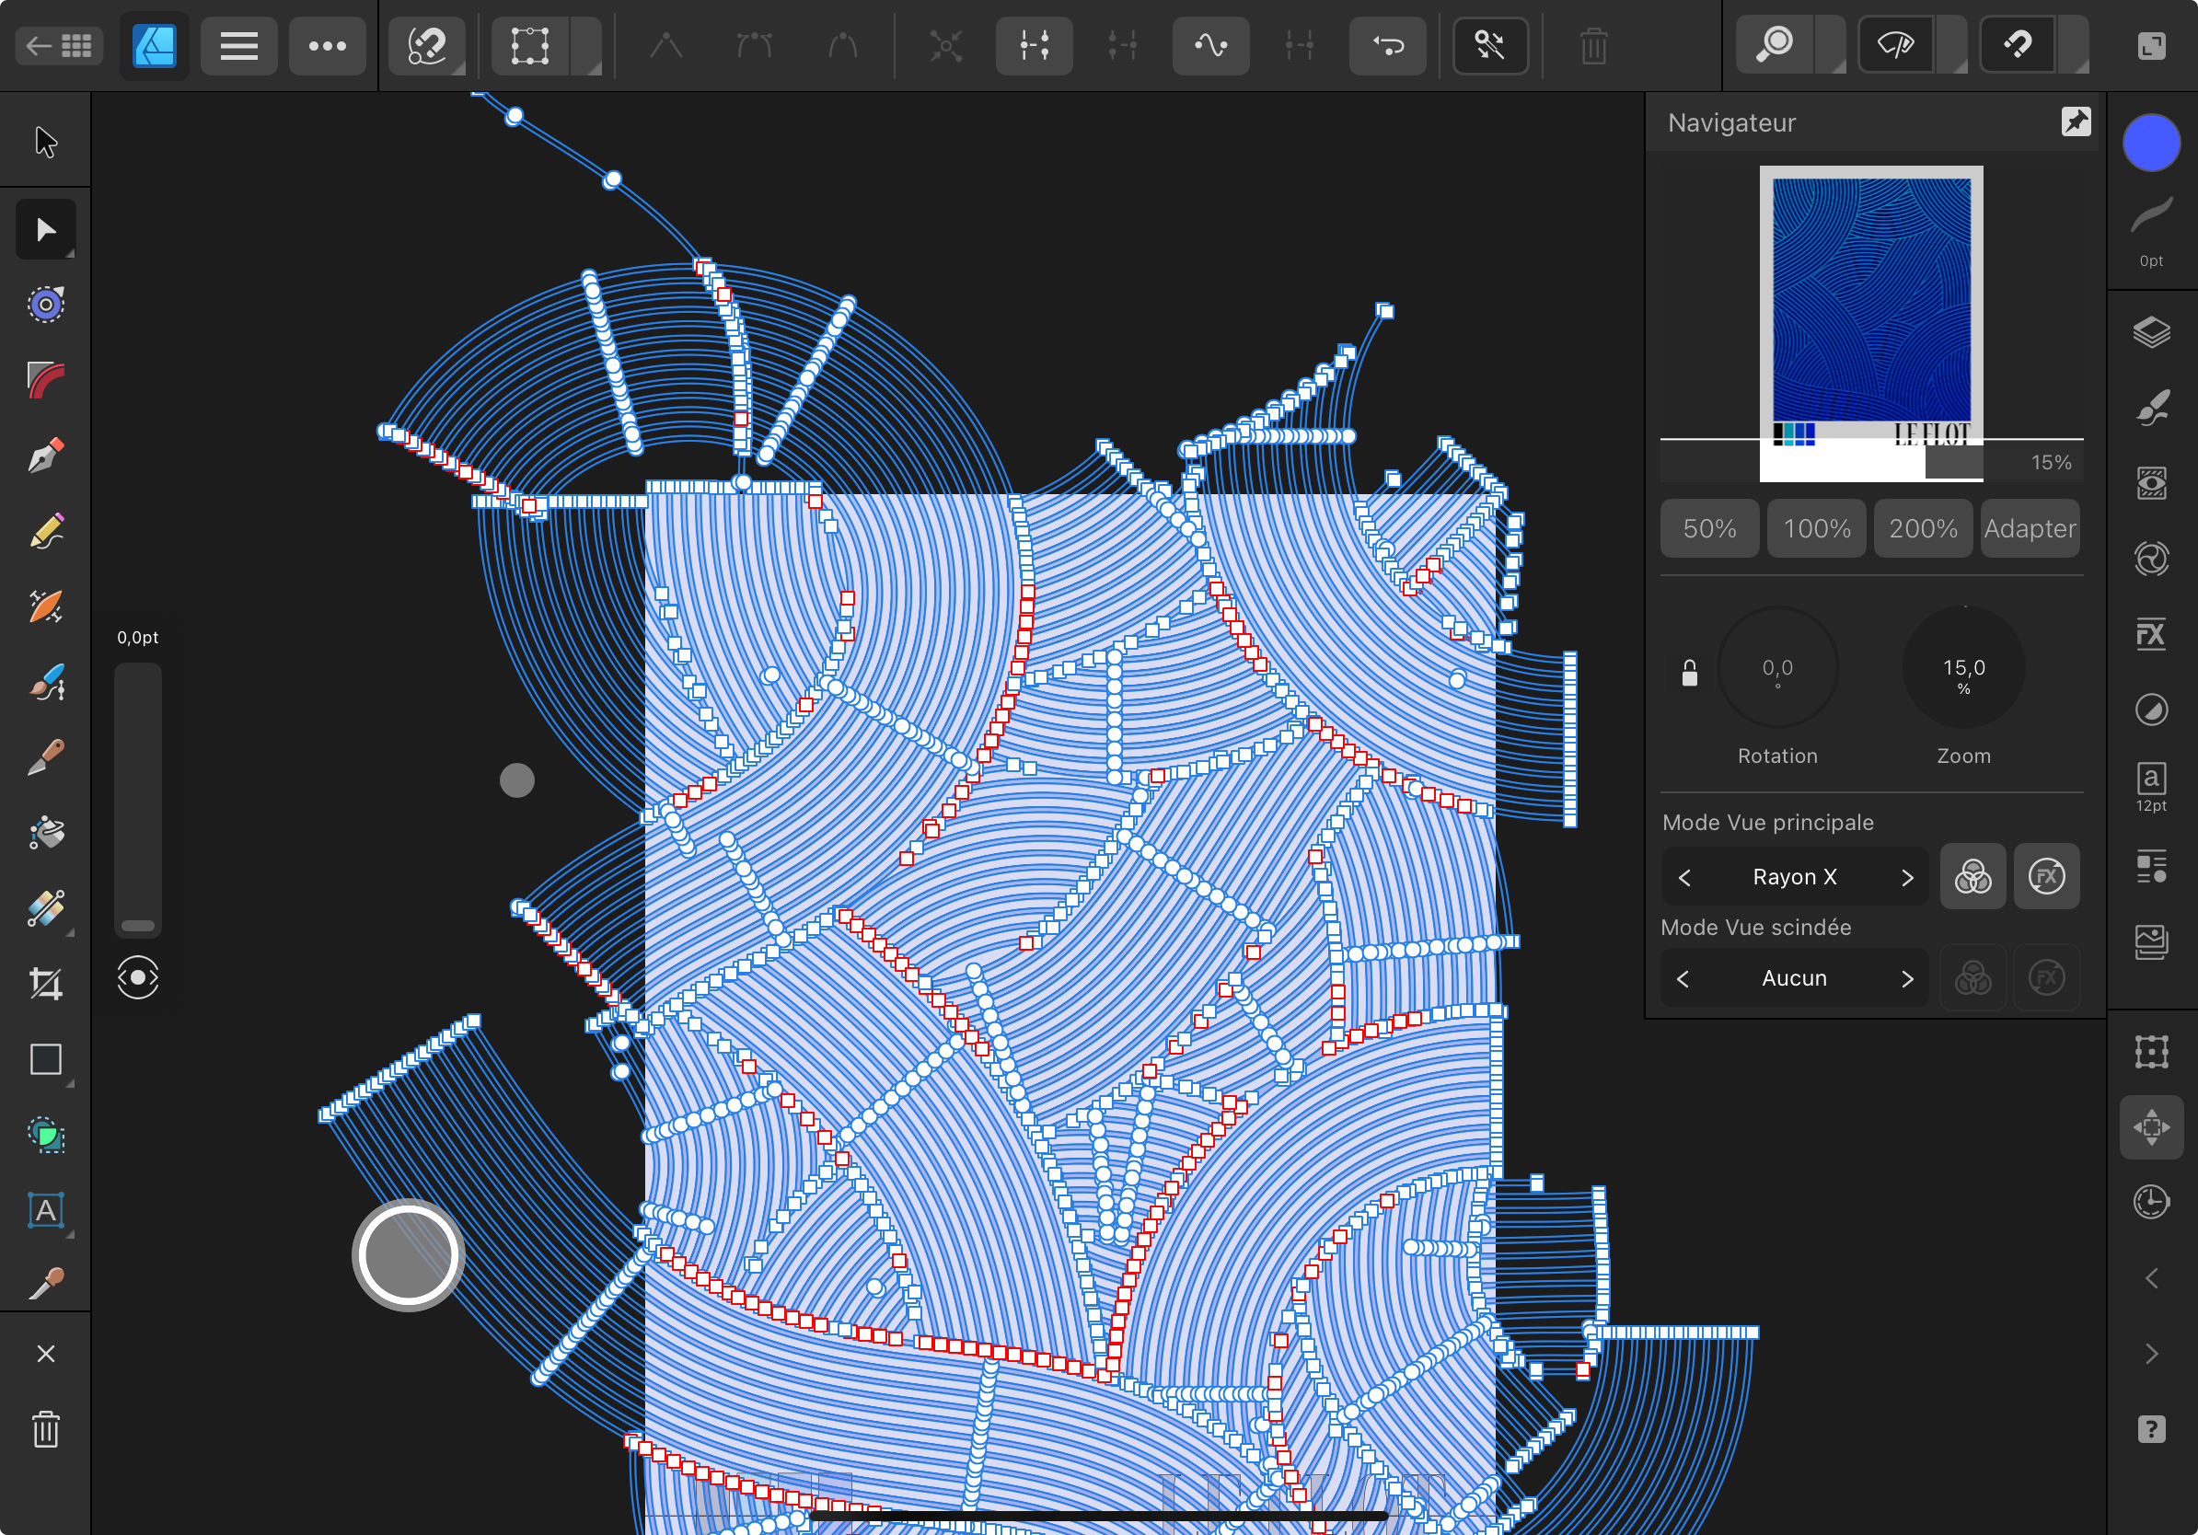The height and width of the screenshot is (1535, 2198).
Task: Select the Color Picker eyedropper tool
Action: click(45, 1285)
